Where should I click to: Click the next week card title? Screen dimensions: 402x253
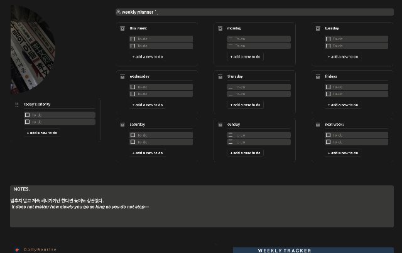334,125
